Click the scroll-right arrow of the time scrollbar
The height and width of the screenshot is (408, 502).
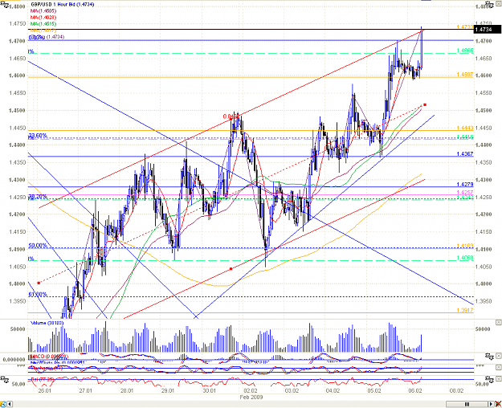[491, 404]
